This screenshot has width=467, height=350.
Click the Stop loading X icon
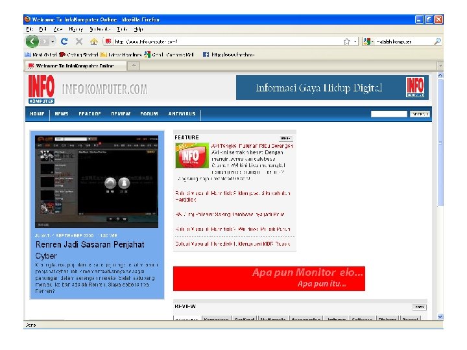[x=79, y=41]
